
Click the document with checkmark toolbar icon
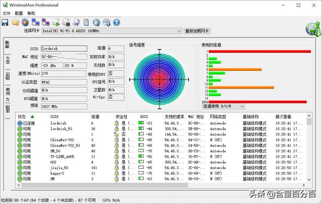pyautogui.click(x=76, y=23)
